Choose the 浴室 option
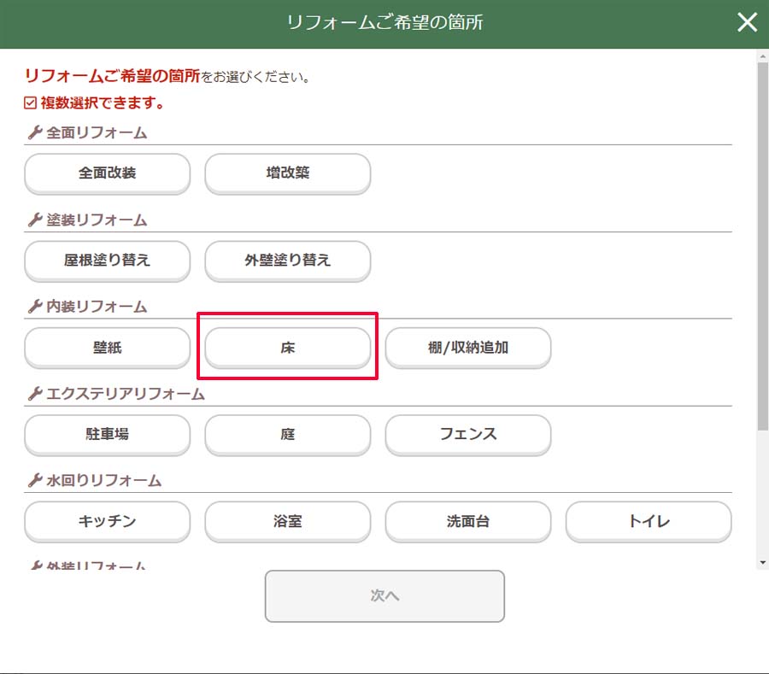 [x=287, y=521]
